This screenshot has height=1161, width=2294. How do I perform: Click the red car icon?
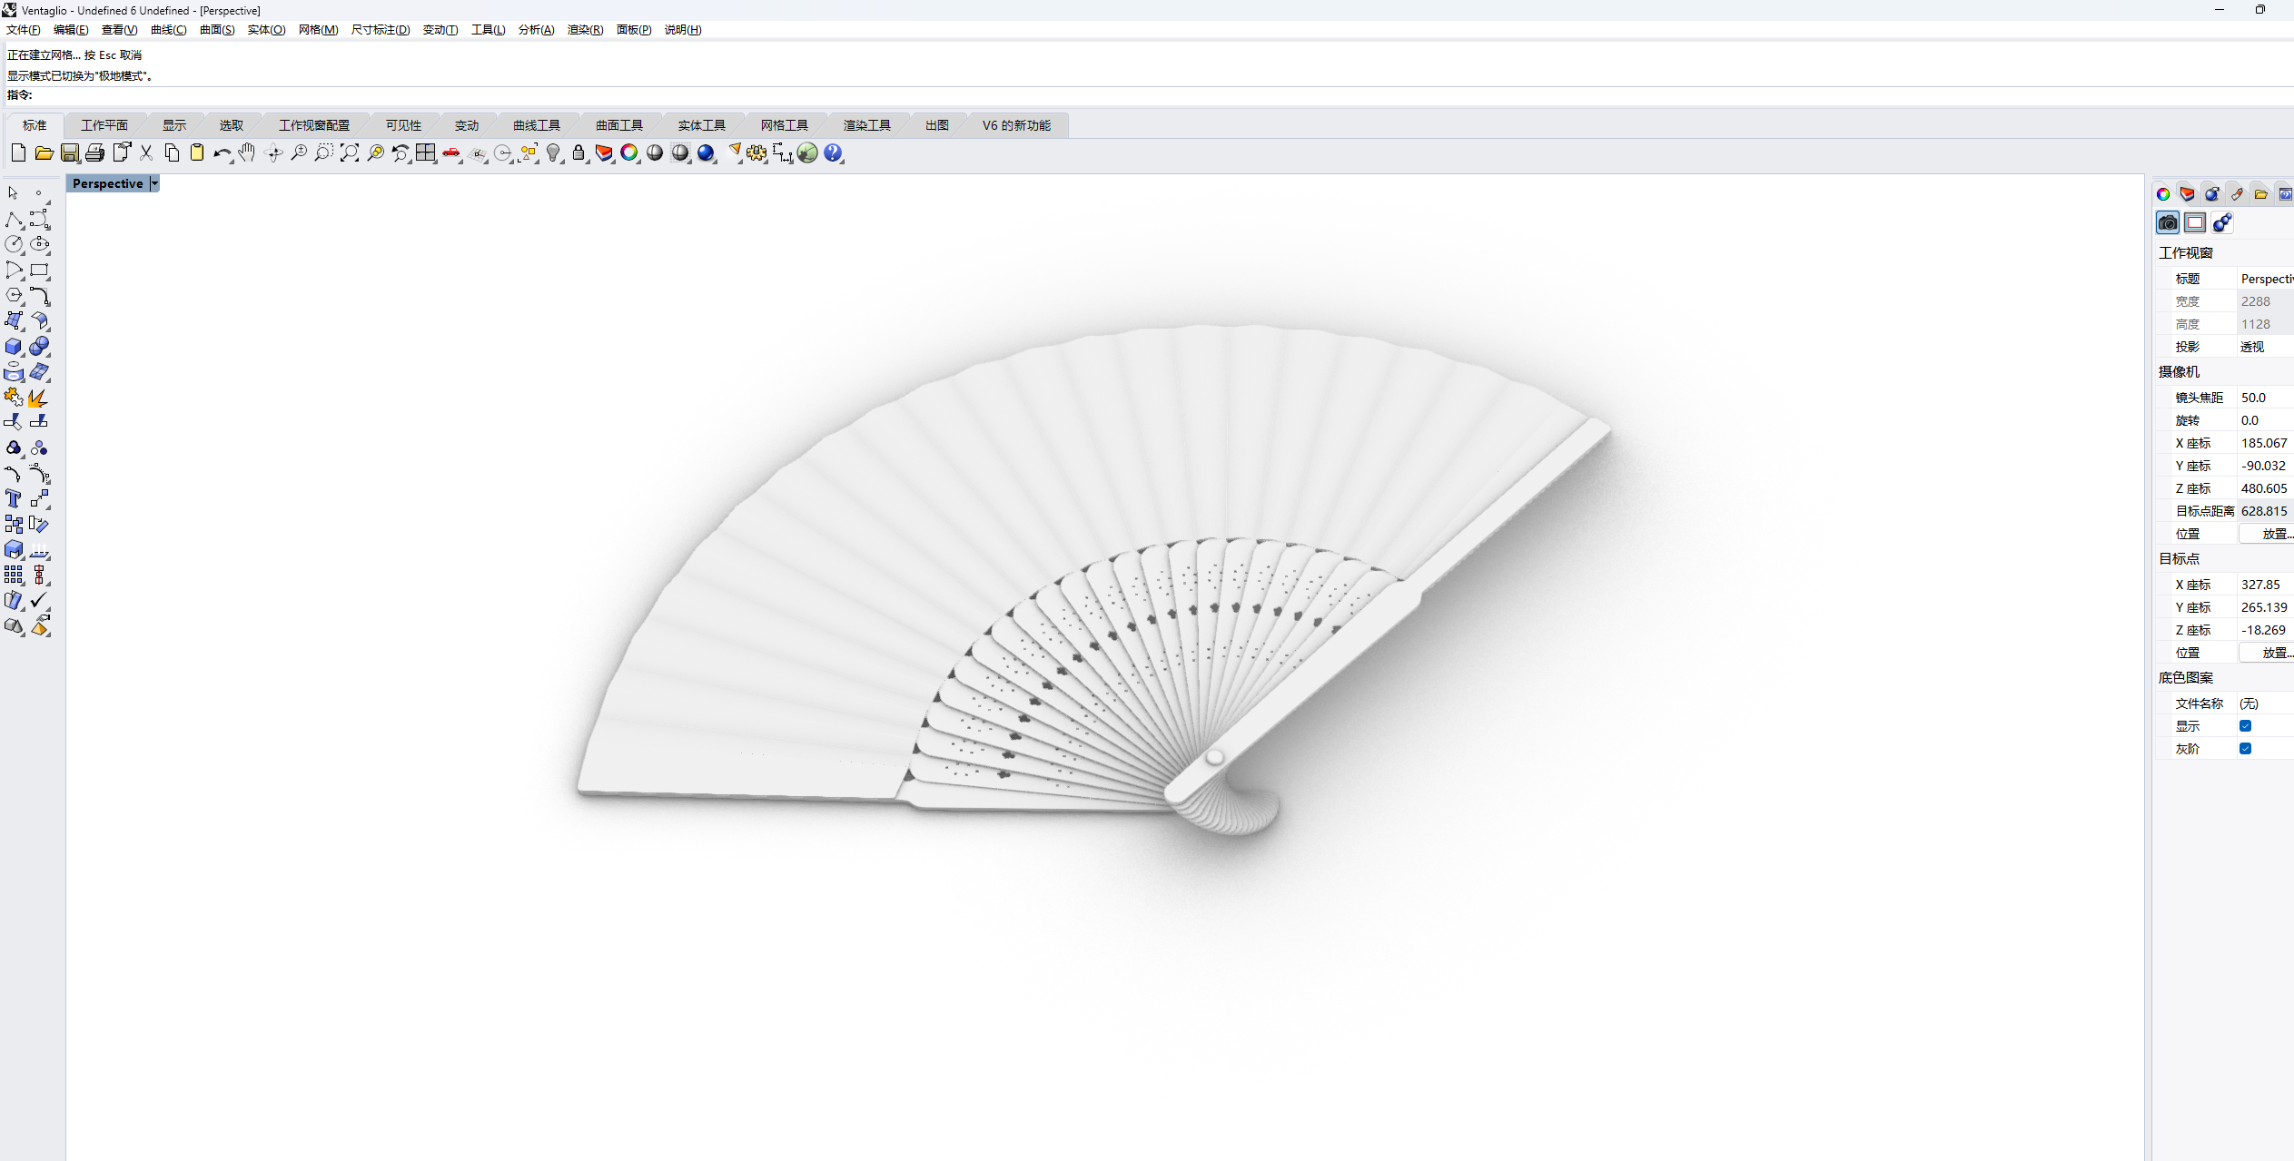(x=450, y=153)
